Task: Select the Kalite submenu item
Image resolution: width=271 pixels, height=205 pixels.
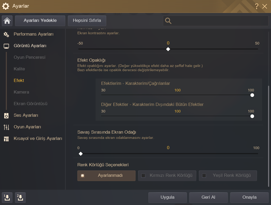Action: pyautogui.click(x=19, y=69)
